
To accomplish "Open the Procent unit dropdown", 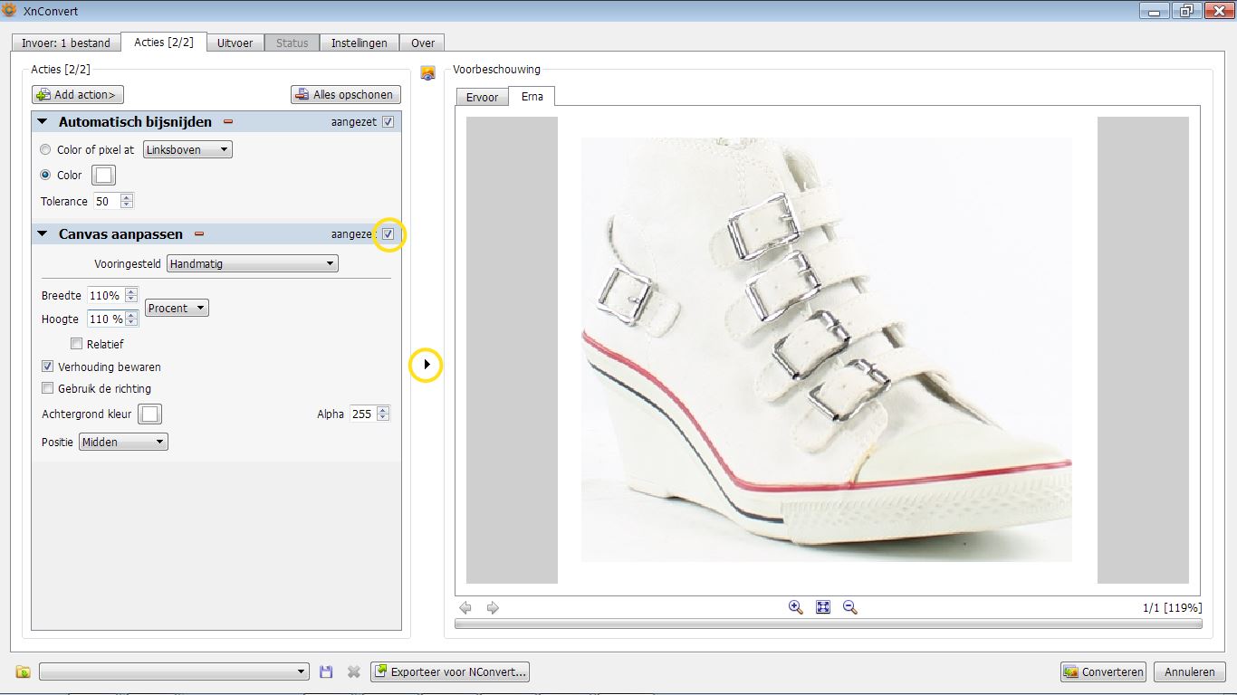I will coord(177,309).
